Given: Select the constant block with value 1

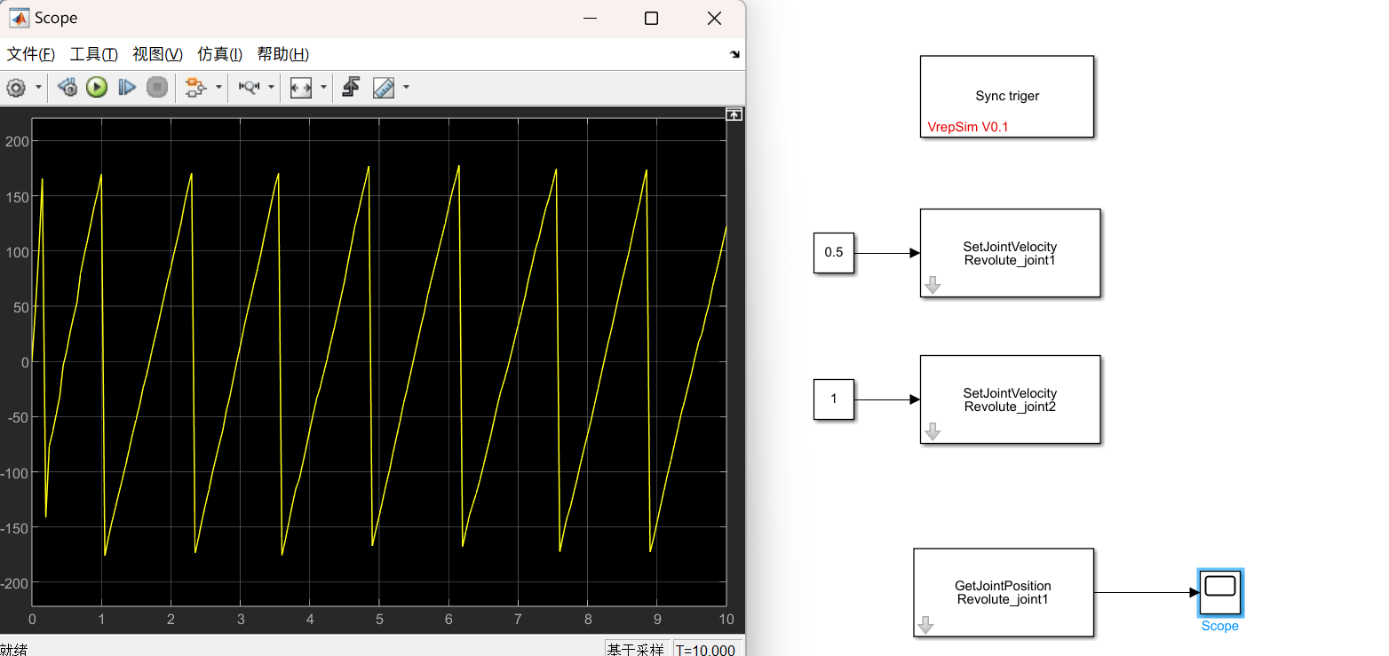Looking at the screenshot, I should click(834, 399).
